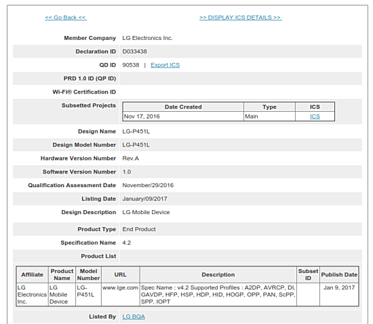Click the Publish Date column header
This screenshot has height=324, width=373.
pyautogui.click(x=339, y=275)
